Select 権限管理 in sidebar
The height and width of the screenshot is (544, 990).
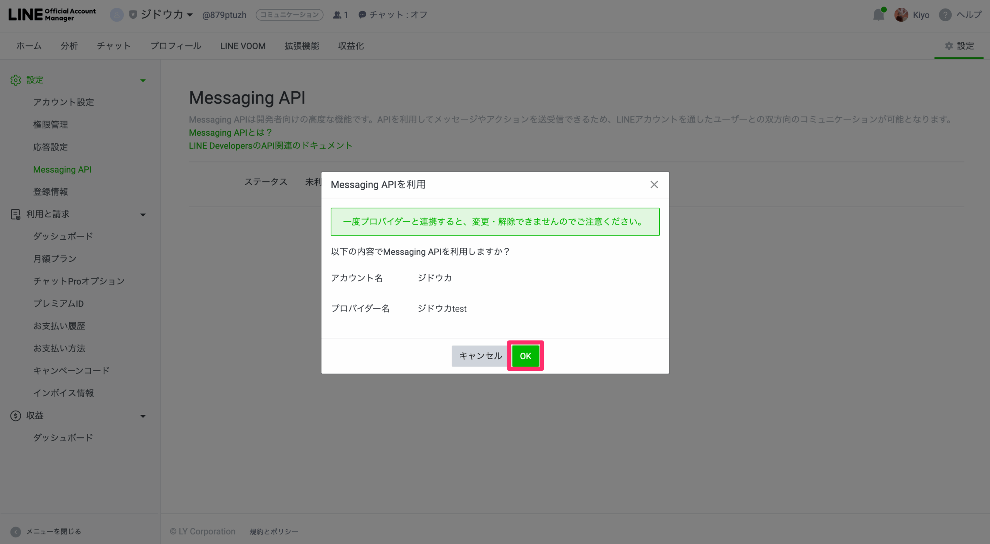(51, 124)
